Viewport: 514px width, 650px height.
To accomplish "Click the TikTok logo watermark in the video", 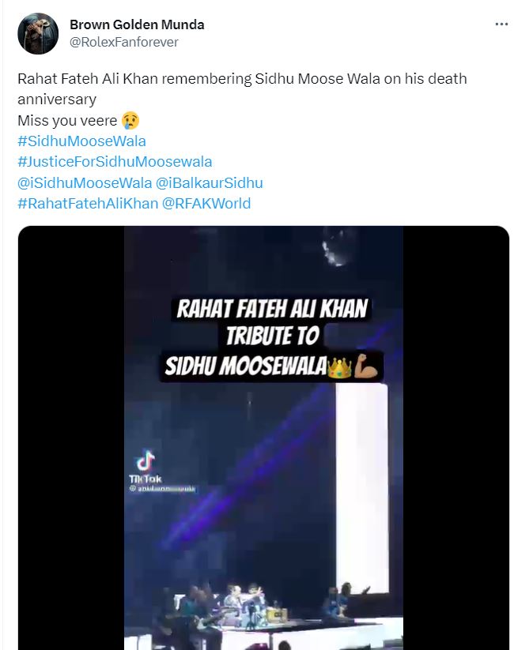I will pyautogui.click(x=146, y=462).
